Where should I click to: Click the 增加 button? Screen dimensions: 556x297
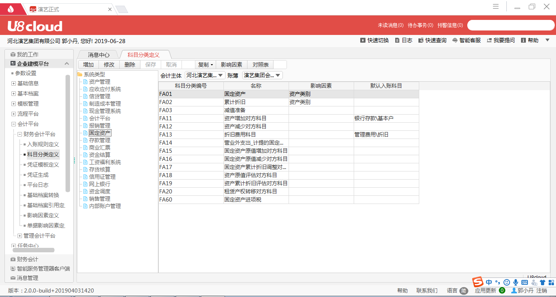[88, 65]
